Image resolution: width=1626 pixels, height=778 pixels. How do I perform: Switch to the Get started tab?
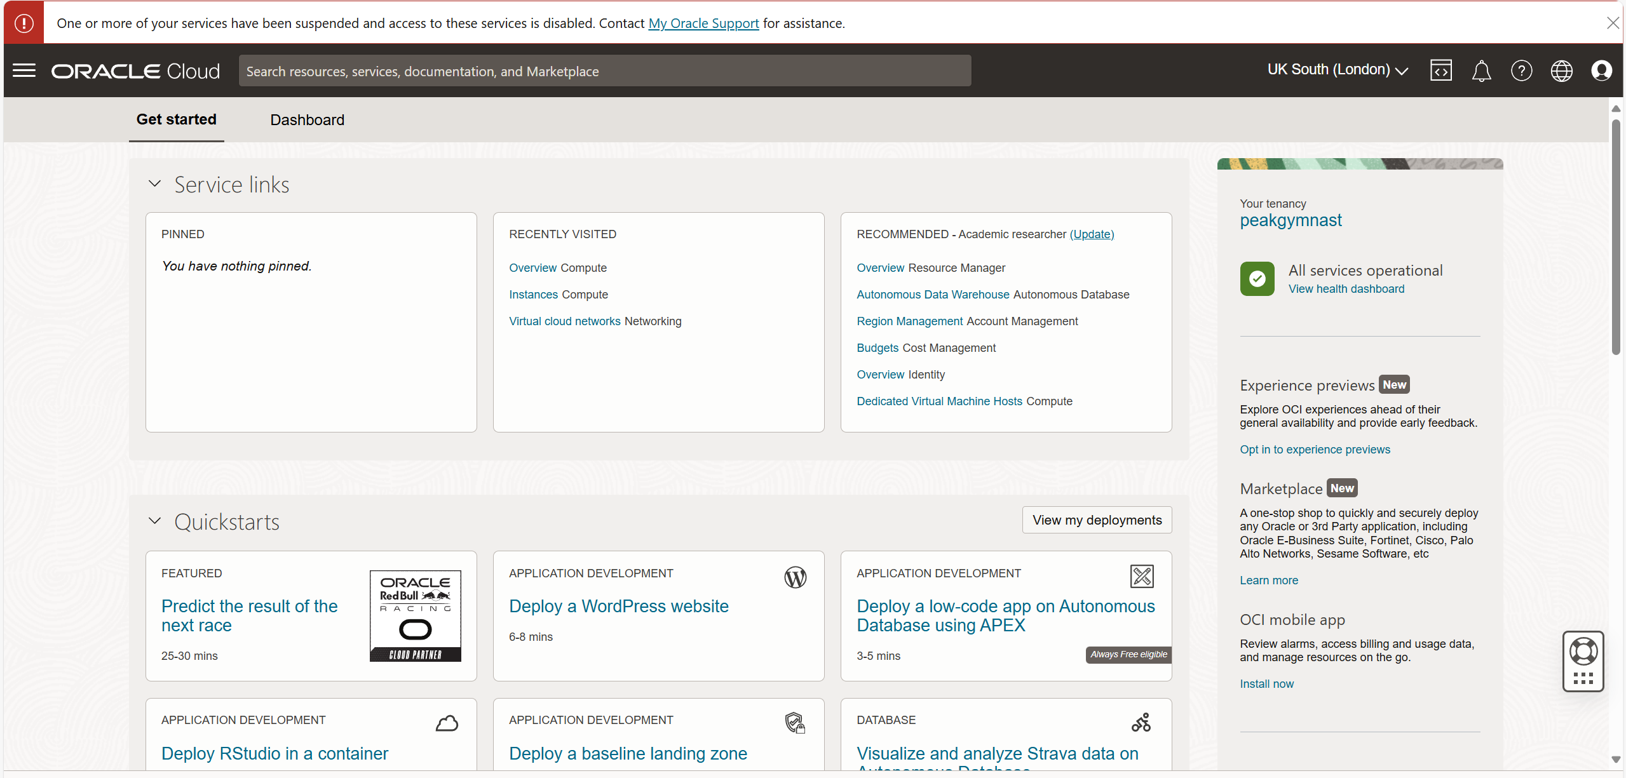(x=177, y=119)
